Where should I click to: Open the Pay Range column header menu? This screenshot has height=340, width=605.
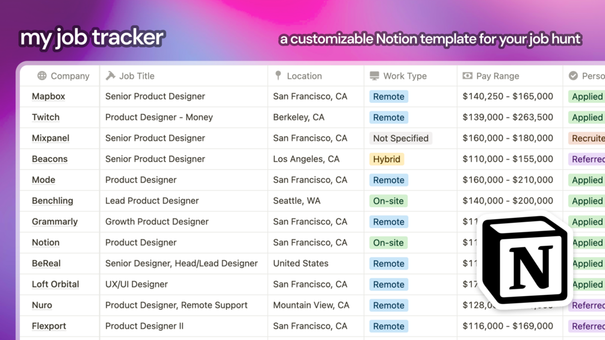pyautogui.click(x=497, y=76)
